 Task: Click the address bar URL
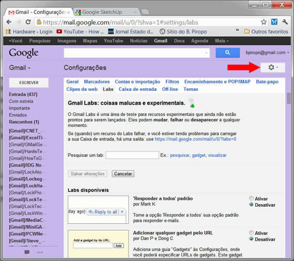[x=120, y=23]
